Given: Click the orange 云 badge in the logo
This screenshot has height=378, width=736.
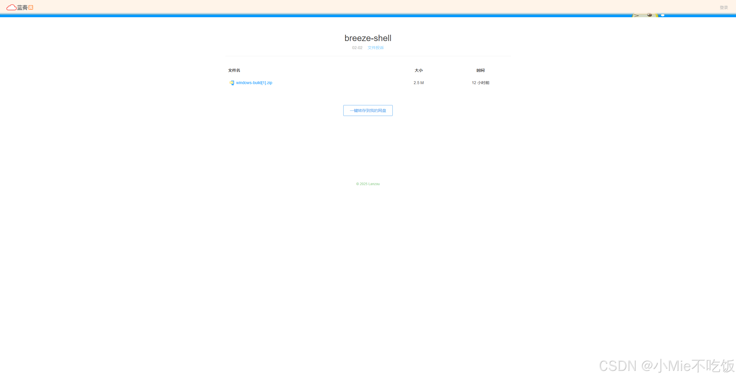Looking at the screenshot, I should [x=31, y=7].
